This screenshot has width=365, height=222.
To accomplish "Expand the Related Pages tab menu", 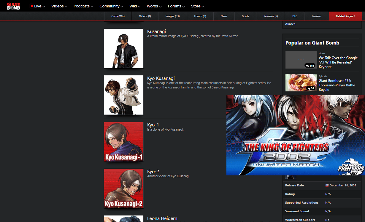I will click(x=345, y=16).
